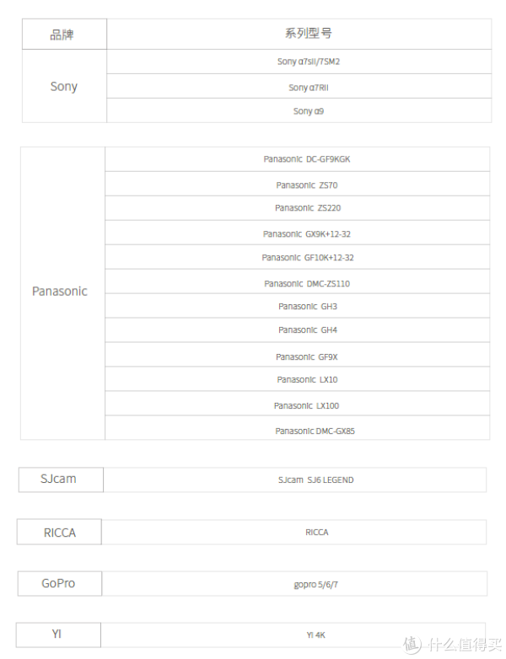Select the Panasonic ZS70 row

coord(298,184)
